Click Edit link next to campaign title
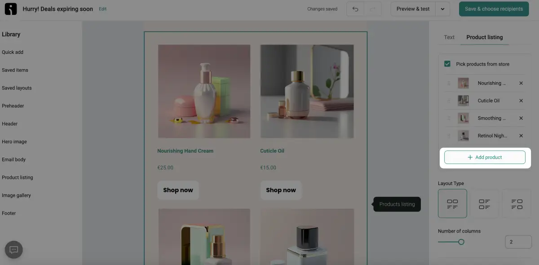The height and width of the screenshot is (265, 539). (x=103, y=9)
